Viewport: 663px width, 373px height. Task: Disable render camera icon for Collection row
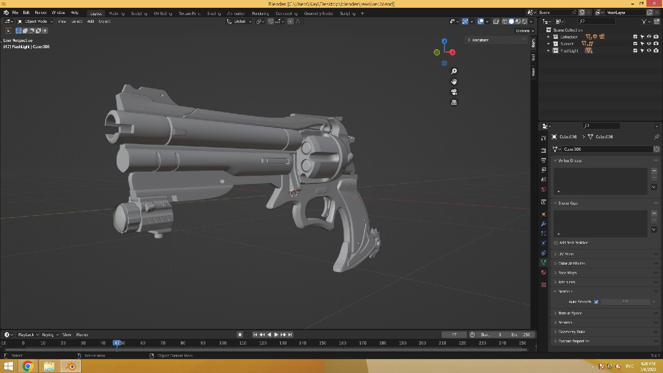tap(656, 37)
